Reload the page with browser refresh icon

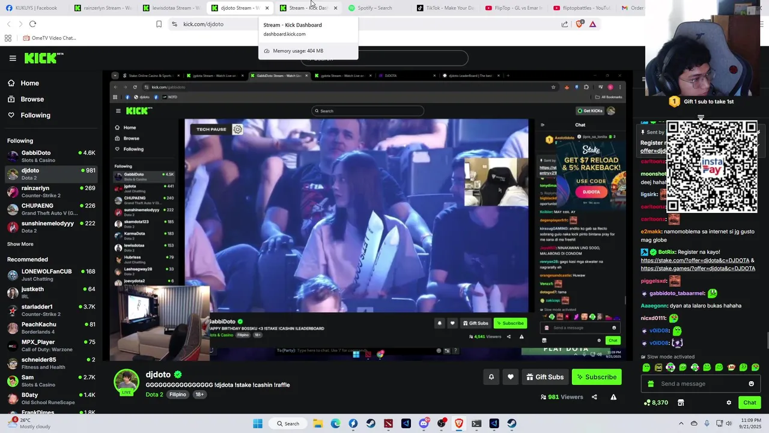tap(32, 24)
